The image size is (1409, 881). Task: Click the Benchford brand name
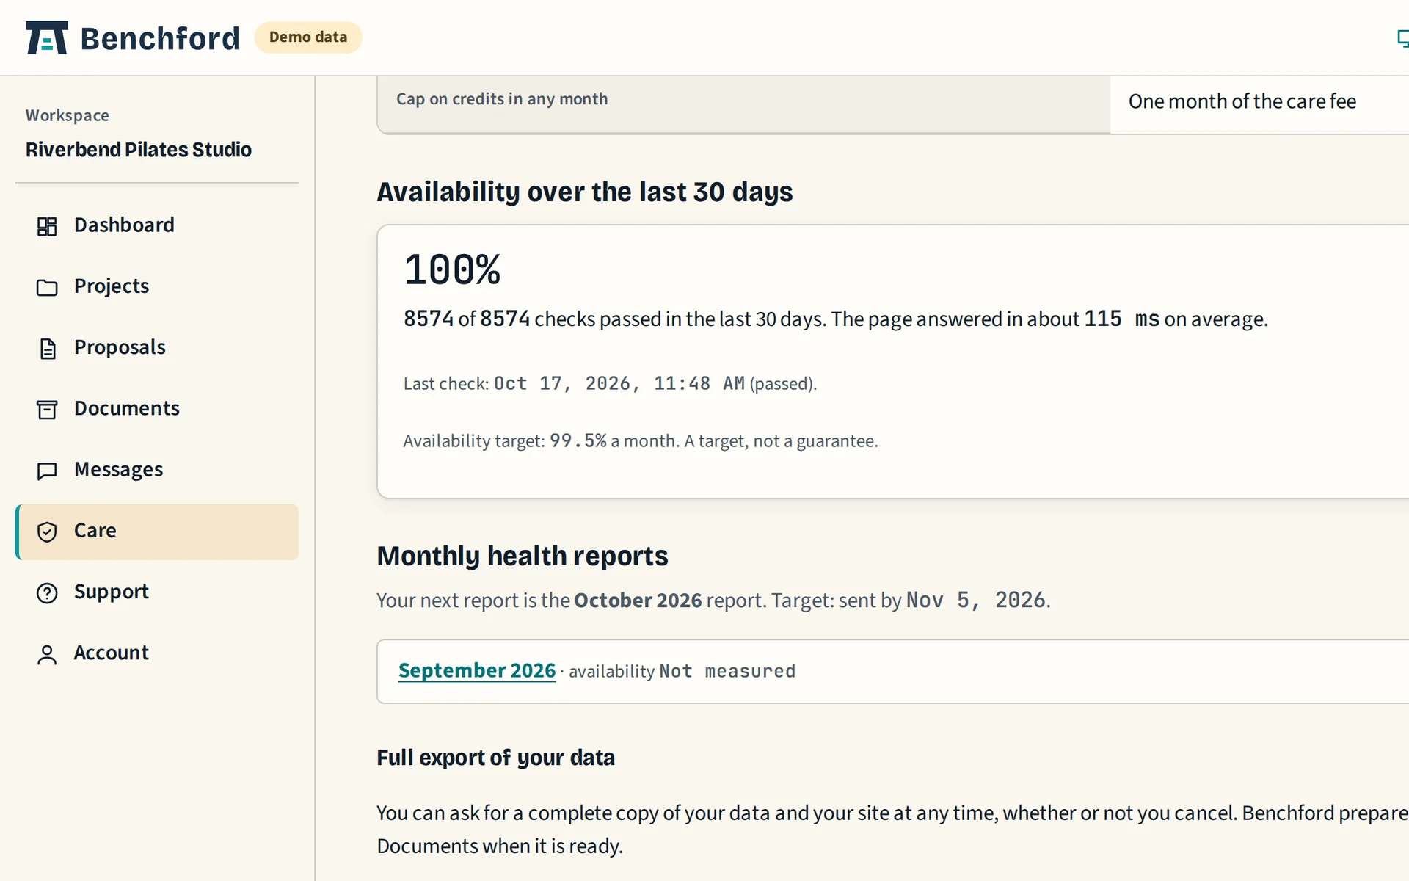159,38
